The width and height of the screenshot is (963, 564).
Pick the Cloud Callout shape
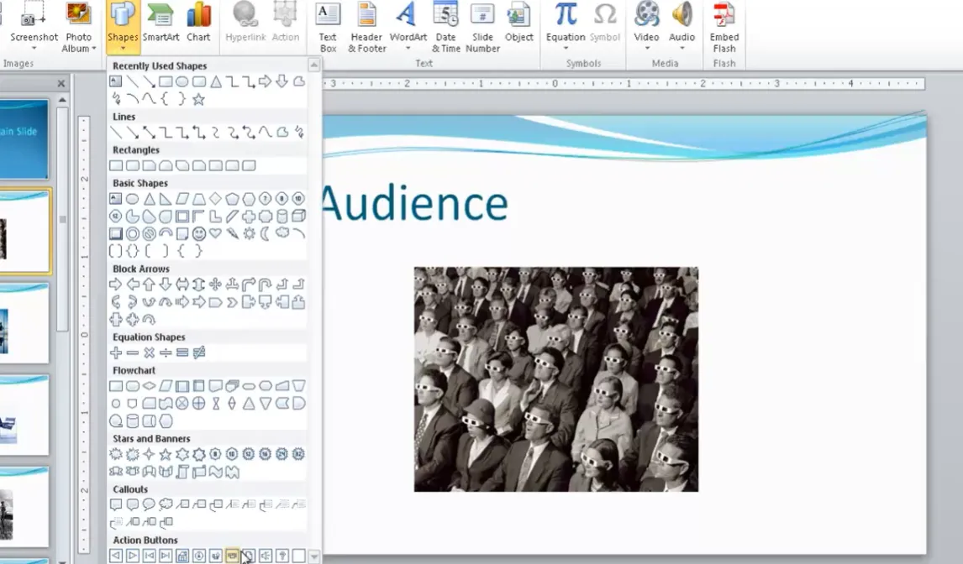point(166,504)
